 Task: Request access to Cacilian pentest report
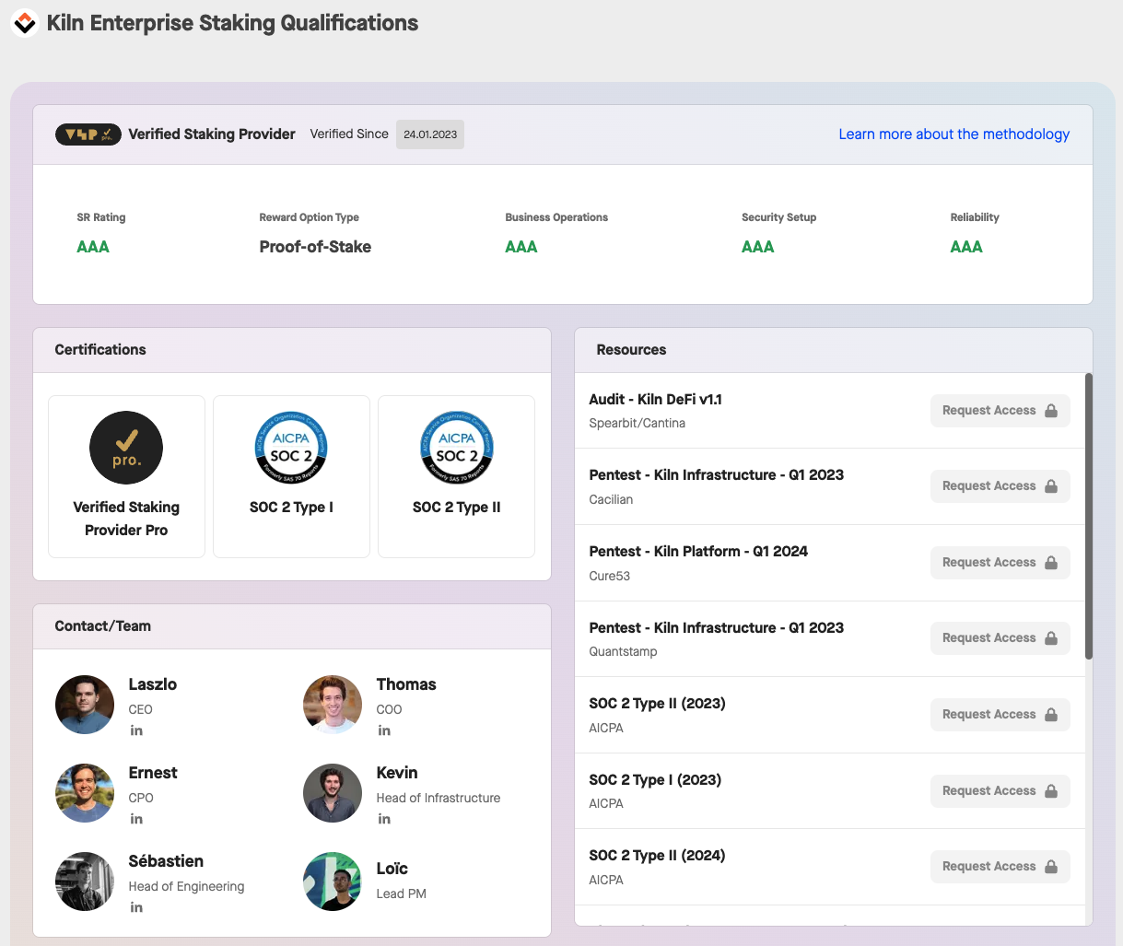[x=1000, y=486]
